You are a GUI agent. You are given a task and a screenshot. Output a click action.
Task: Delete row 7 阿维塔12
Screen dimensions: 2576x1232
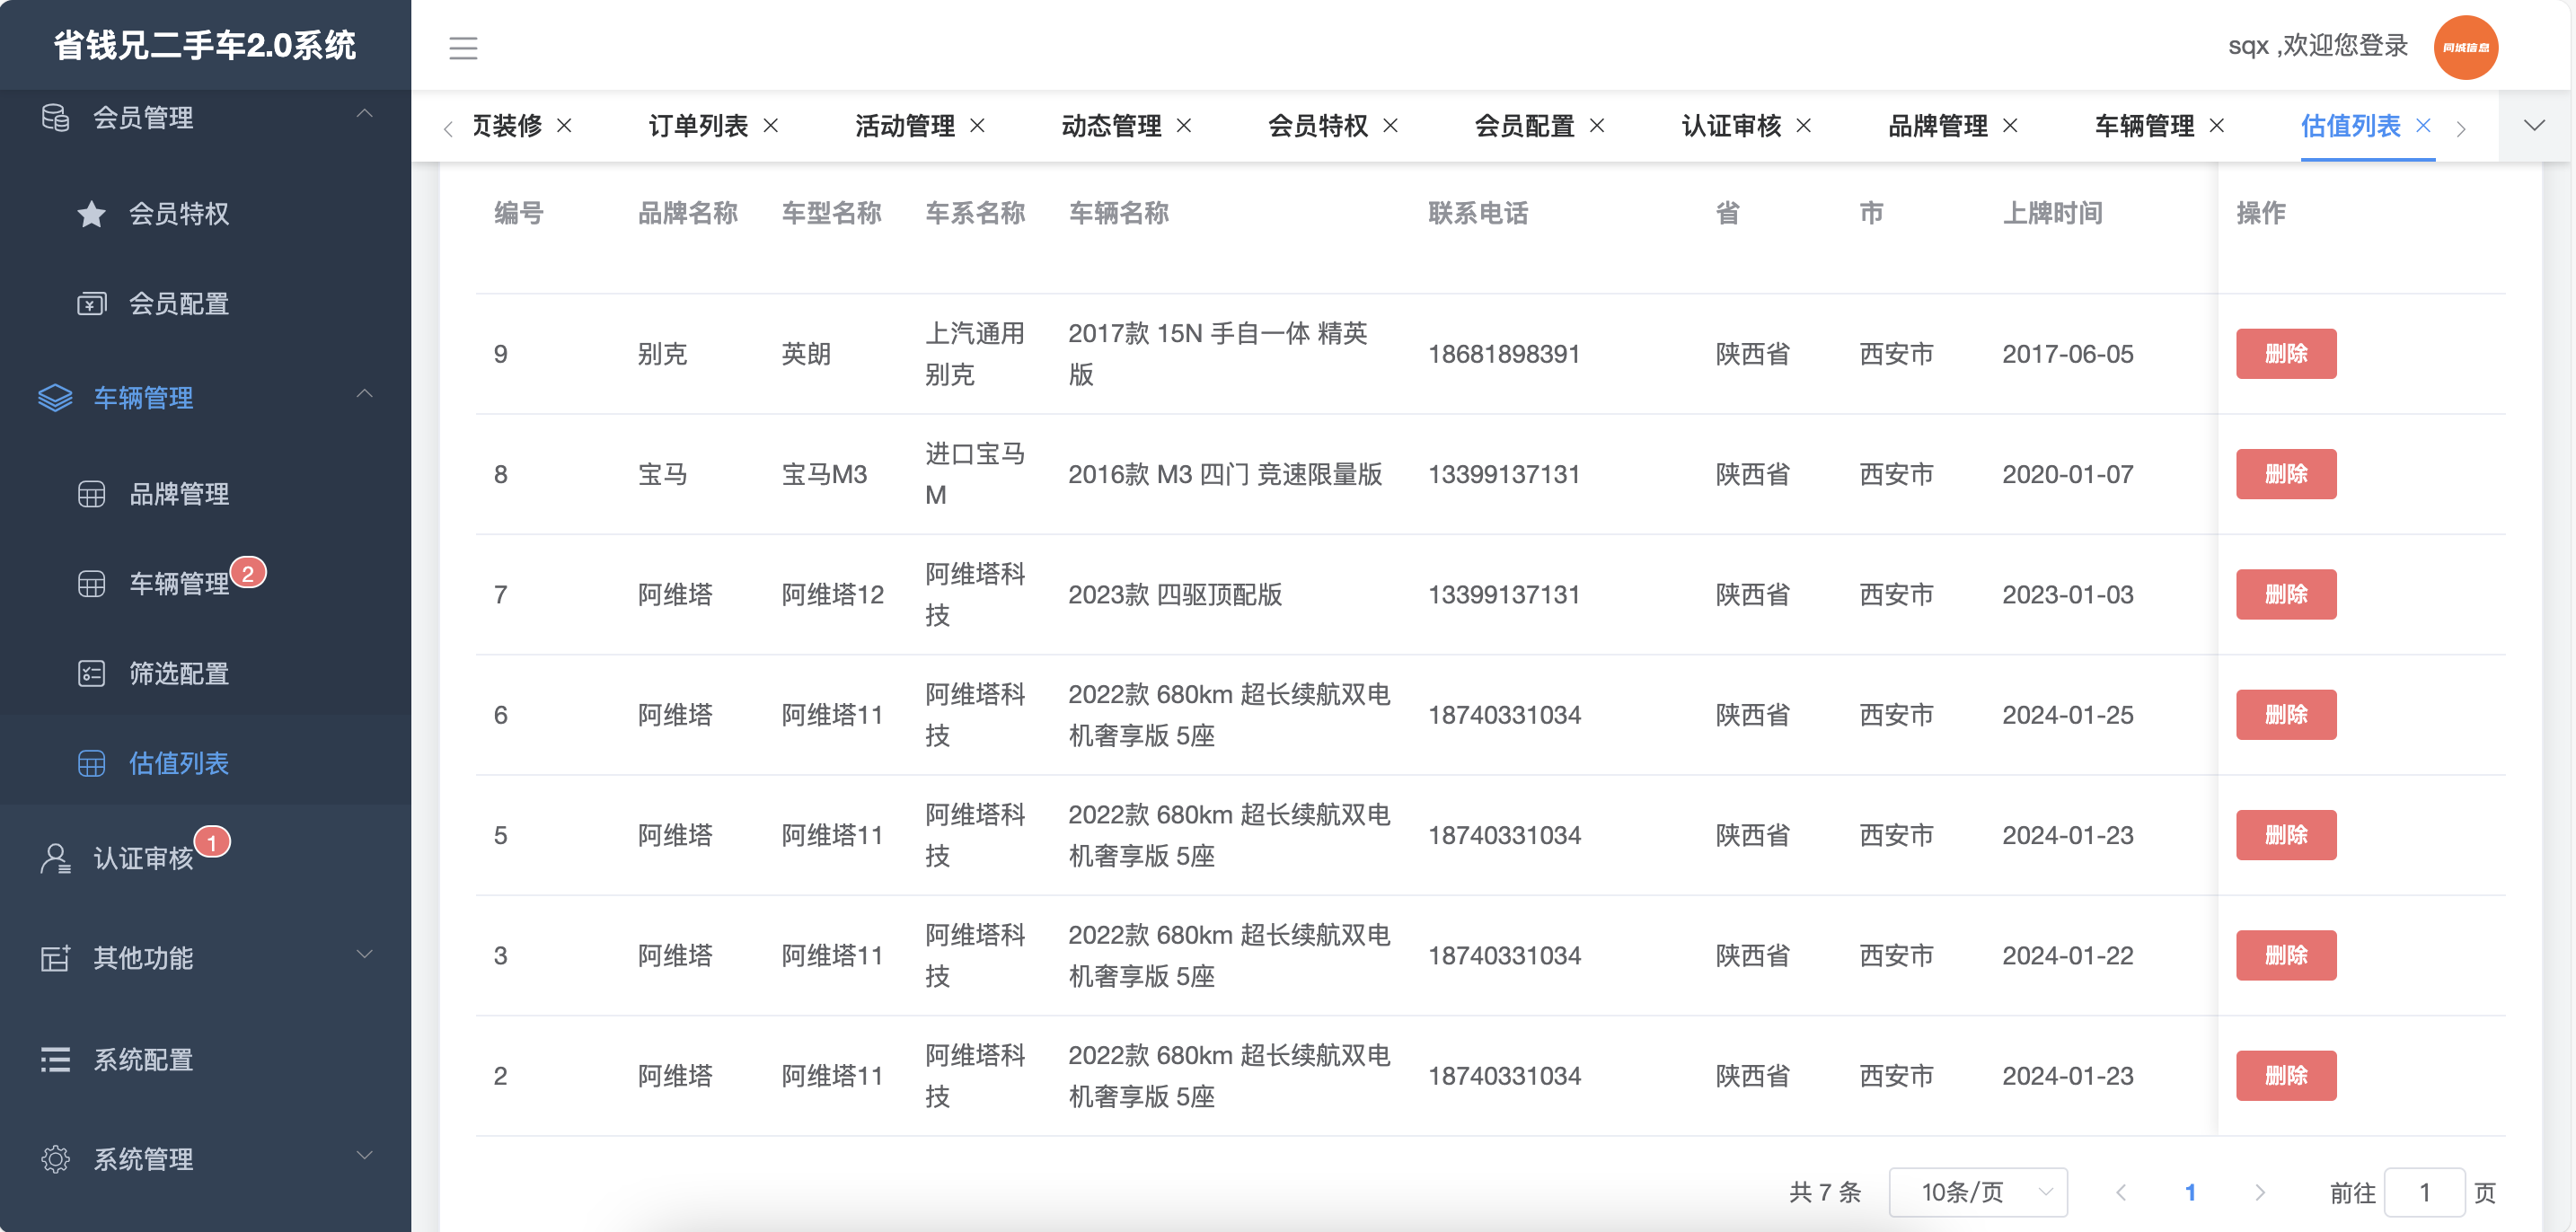[x=2286, y=594]
